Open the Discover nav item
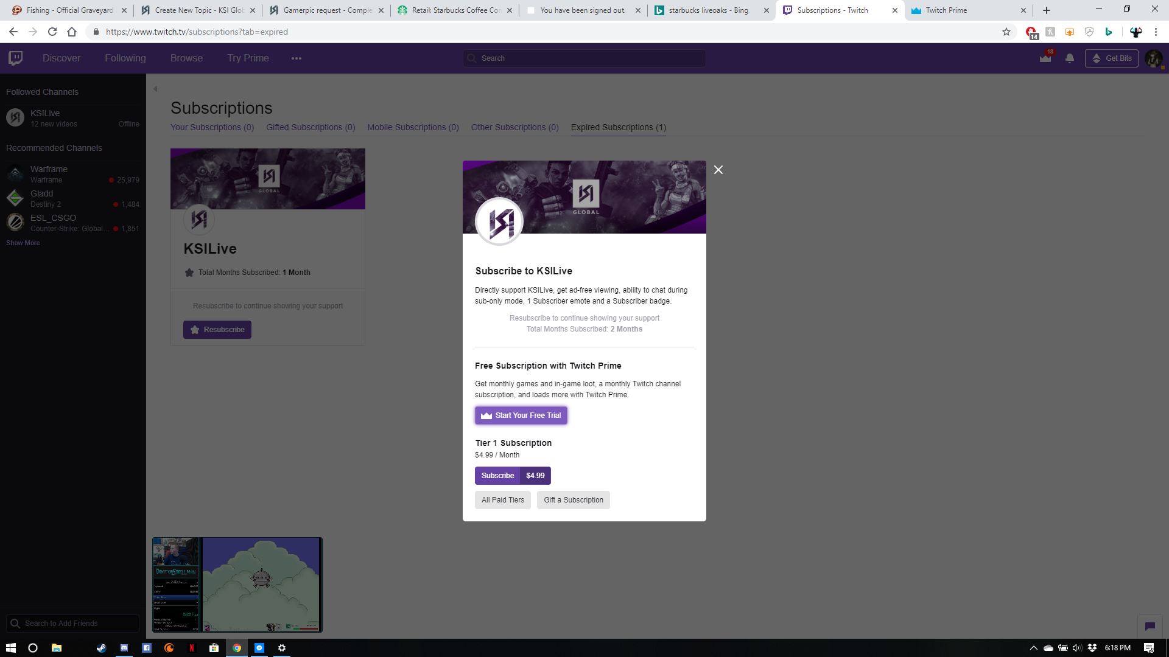Image resolution: width=1169 pixels, height=657 pixels. tap(61, 58)
